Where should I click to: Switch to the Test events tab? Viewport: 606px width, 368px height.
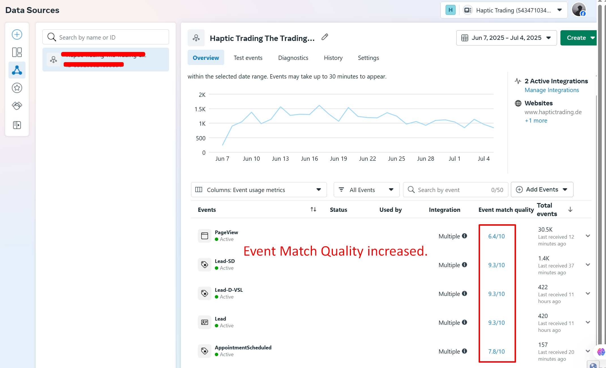coord(248,58)
